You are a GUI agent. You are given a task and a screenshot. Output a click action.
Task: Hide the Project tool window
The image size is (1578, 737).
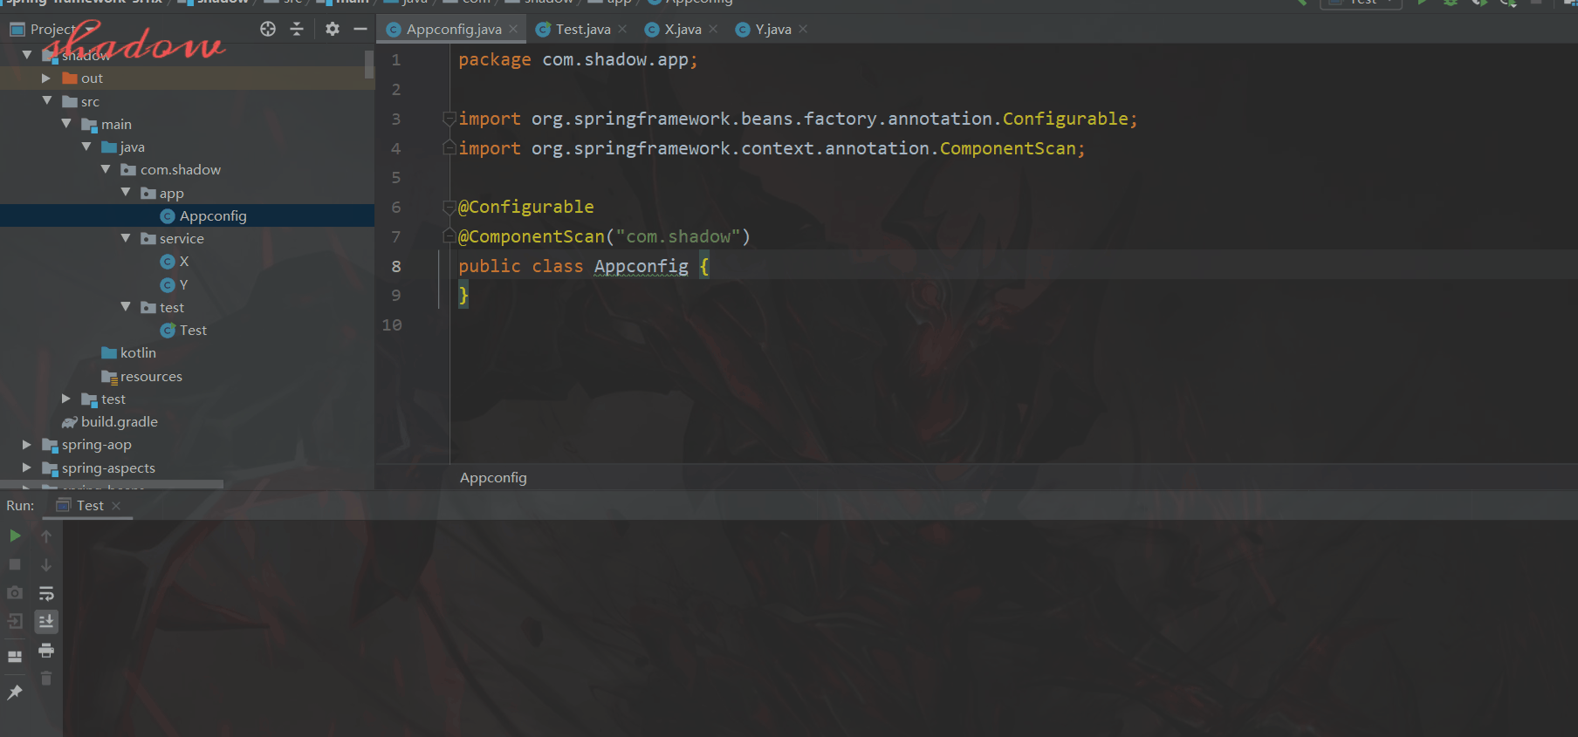click(360, 29)
